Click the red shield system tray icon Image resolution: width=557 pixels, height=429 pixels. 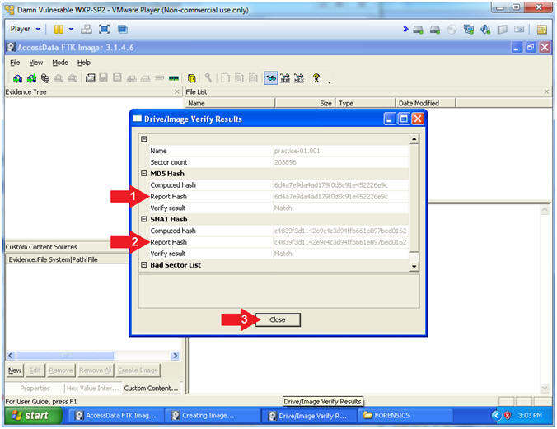coord(508,415)
